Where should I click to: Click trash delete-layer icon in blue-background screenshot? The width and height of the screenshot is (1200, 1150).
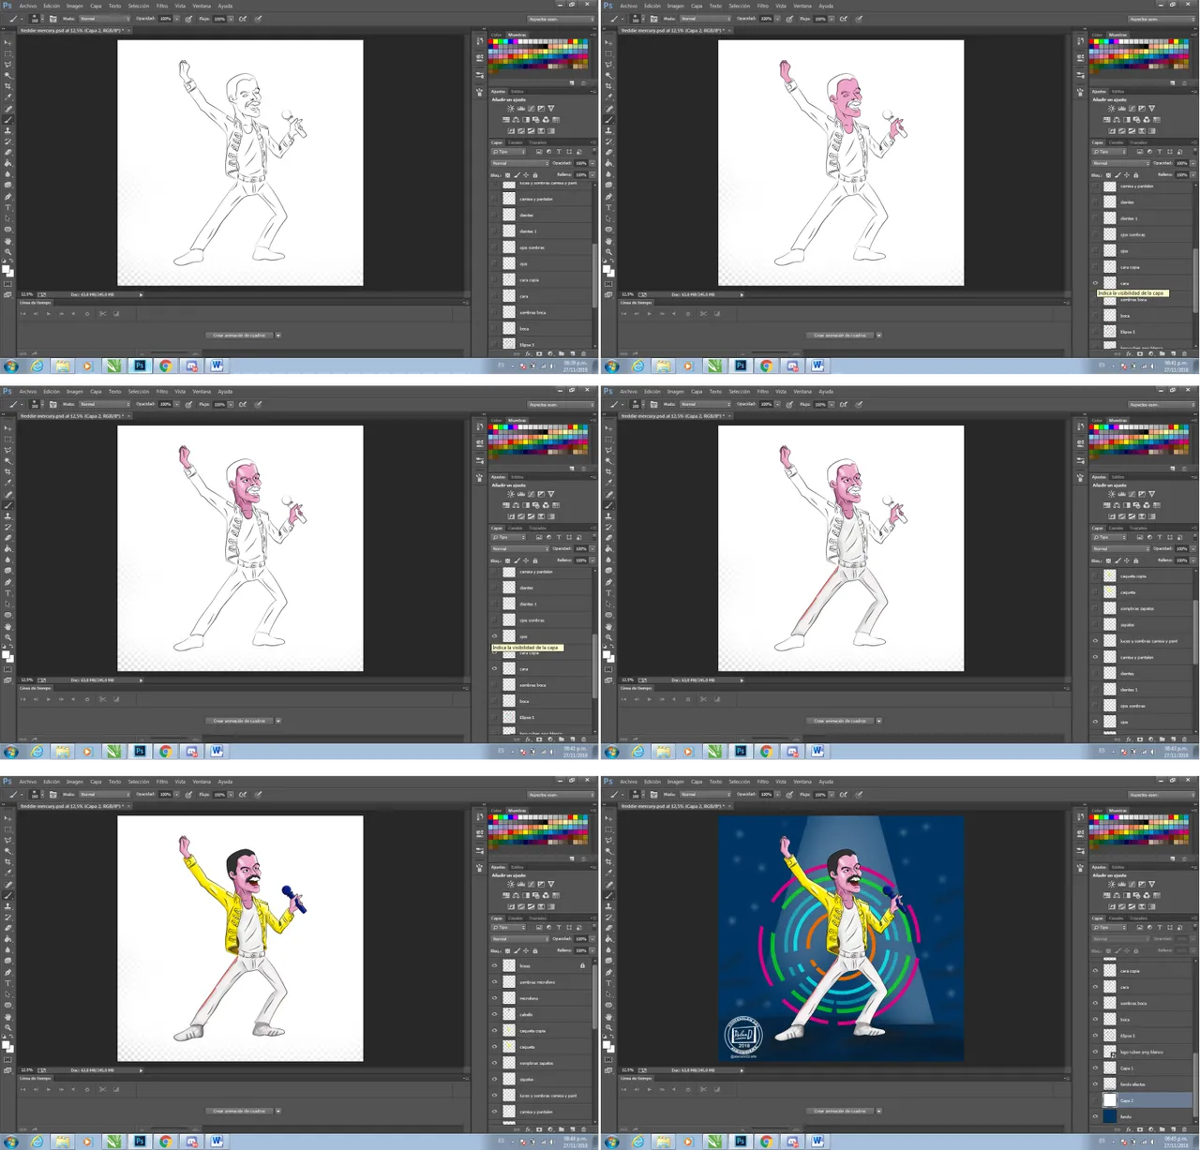coord(1184,1129)
